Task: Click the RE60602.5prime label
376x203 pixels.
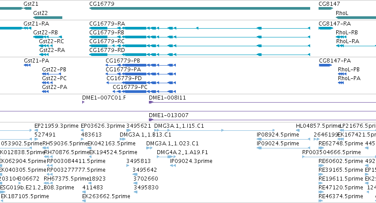Action: tap(341, 162)
